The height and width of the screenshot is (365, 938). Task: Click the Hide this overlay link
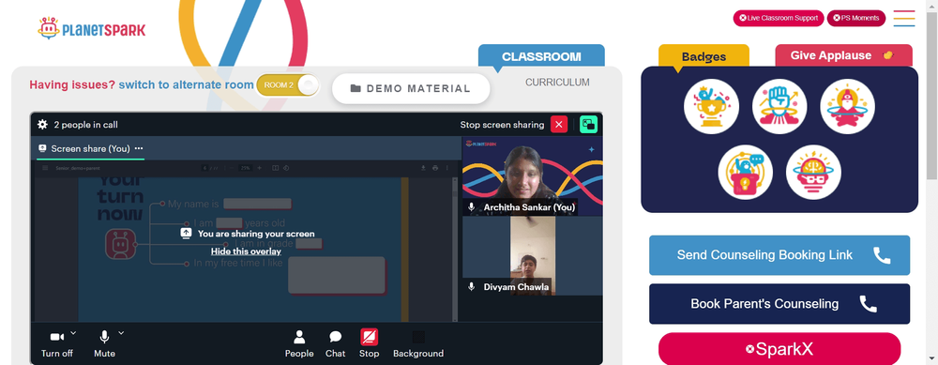(246, 251)
